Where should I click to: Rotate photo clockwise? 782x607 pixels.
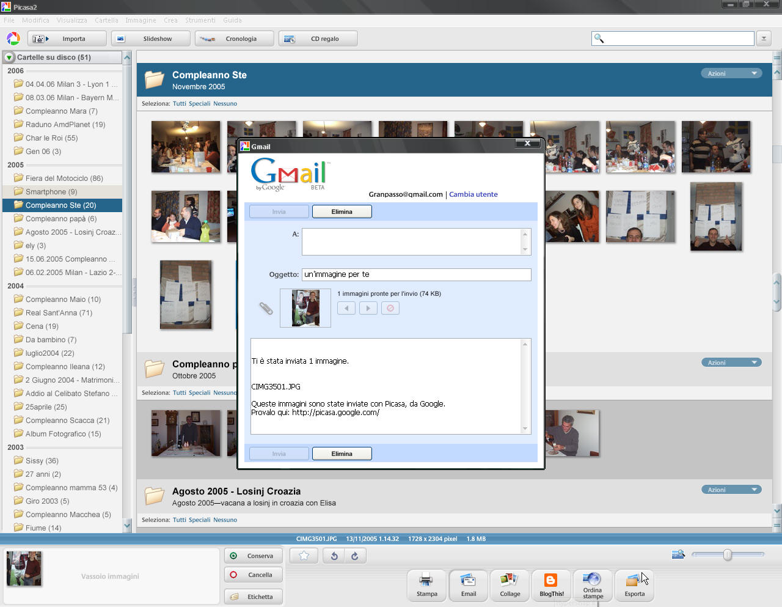click(x=355, y=556)
